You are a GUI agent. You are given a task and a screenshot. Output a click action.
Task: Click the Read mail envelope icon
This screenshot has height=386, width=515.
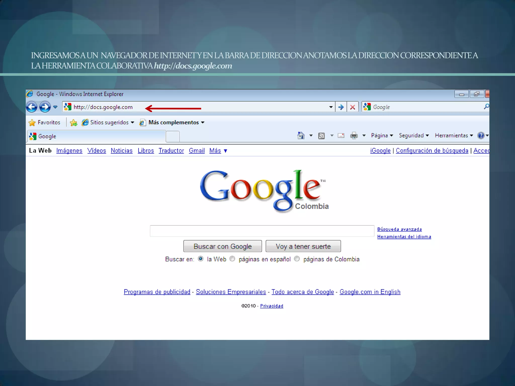coord(341,135)
